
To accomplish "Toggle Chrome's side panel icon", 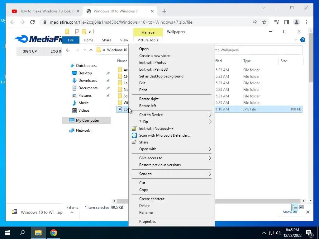I will click(287, 22).
